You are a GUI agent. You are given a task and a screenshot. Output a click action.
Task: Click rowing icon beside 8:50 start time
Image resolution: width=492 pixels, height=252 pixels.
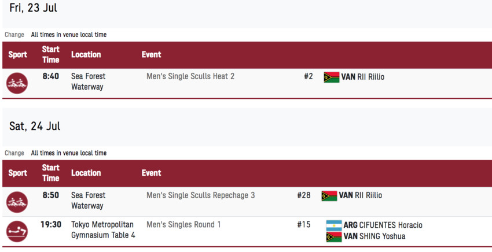point(17,202)
